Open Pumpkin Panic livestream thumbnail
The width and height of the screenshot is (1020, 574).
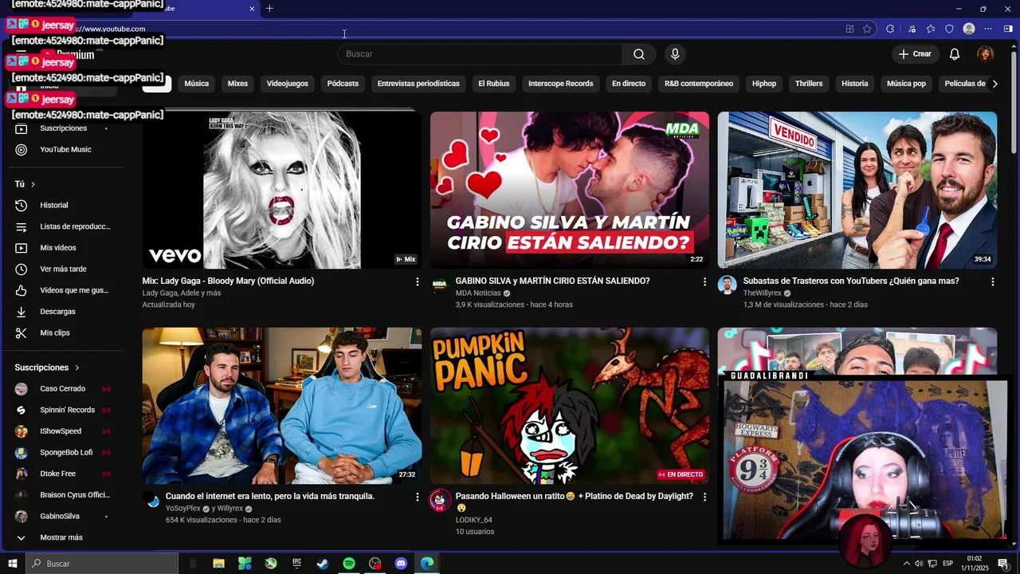coord(570,406)
